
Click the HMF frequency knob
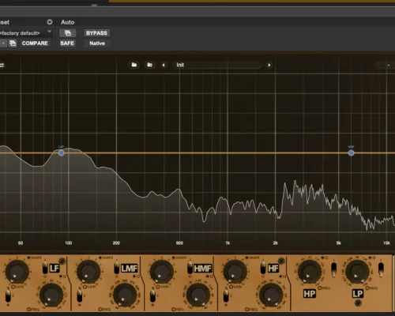click(x=198, y=295)
